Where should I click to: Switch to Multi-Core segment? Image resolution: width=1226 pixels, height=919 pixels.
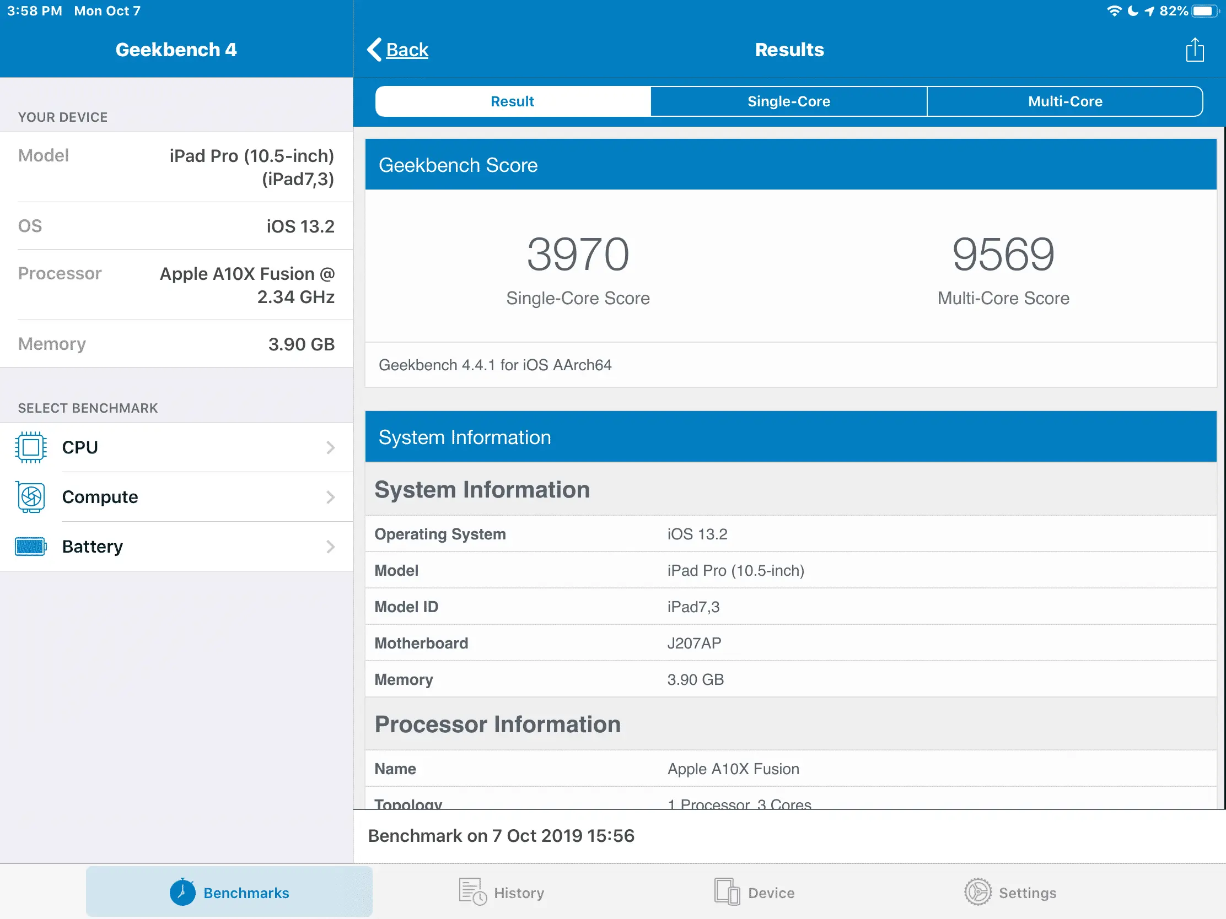1064,101
